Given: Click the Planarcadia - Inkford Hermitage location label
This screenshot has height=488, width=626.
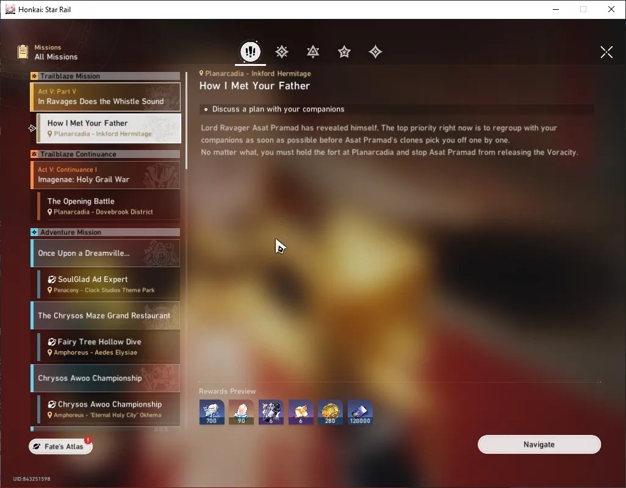Looking at the screenshot, I should pyautogui.click(x=255, y=73).
